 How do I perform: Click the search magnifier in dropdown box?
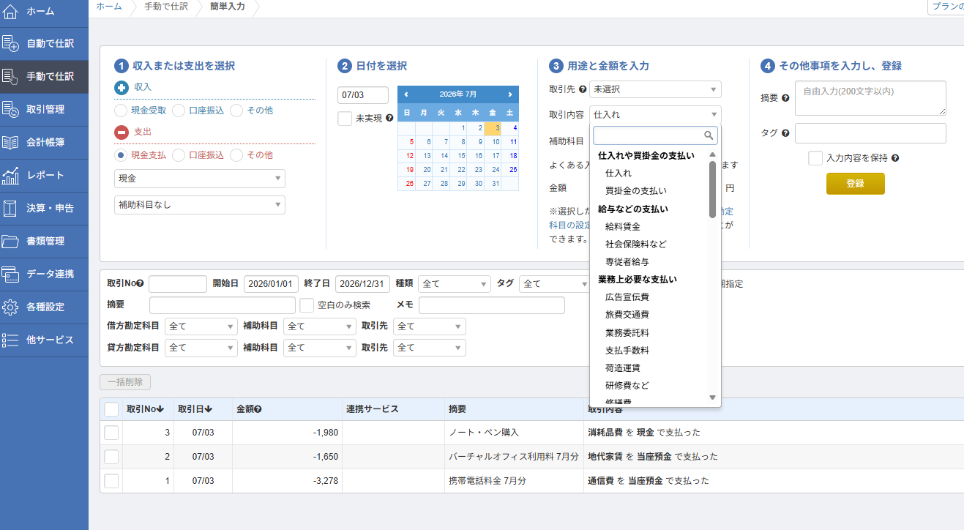click(x=708, y=135)
